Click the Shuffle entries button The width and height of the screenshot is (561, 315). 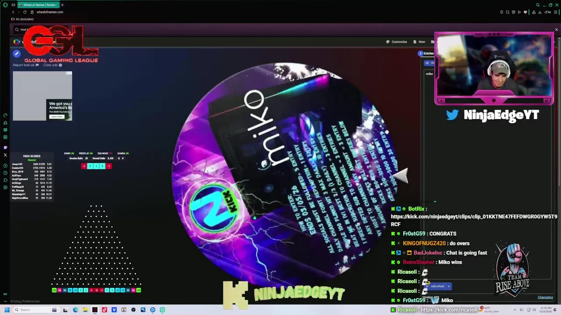pos(430,63)
